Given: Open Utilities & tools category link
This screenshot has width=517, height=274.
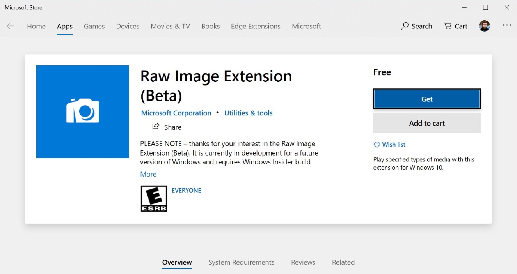Looking at the screenshot, I should [x=248, y=113].
